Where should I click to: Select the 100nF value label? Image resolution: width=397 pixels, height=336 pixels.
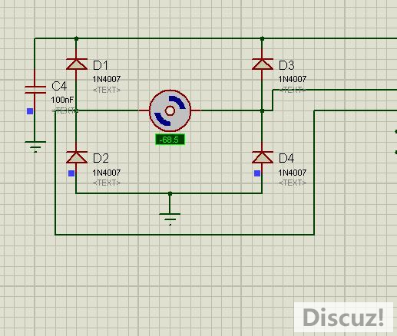[x=62, y=100]
